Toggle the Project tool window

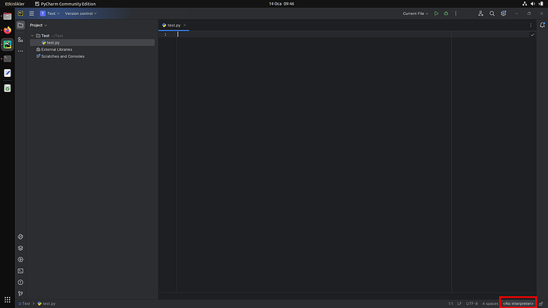21,25
